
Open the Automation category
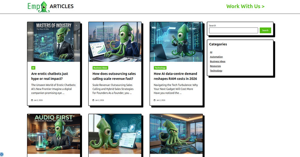coord(216,57)
